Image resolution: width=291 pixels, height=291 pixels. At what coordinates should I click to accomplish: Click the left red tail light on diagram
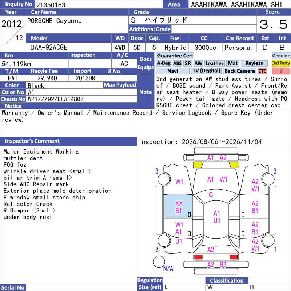tap(198, 257)
